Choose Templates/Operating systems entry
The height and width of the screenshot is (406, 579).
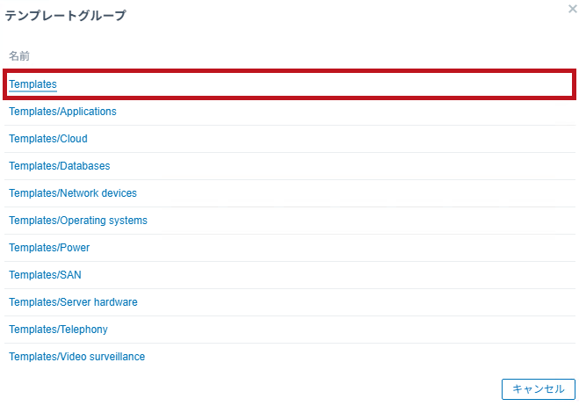[78, 221]
